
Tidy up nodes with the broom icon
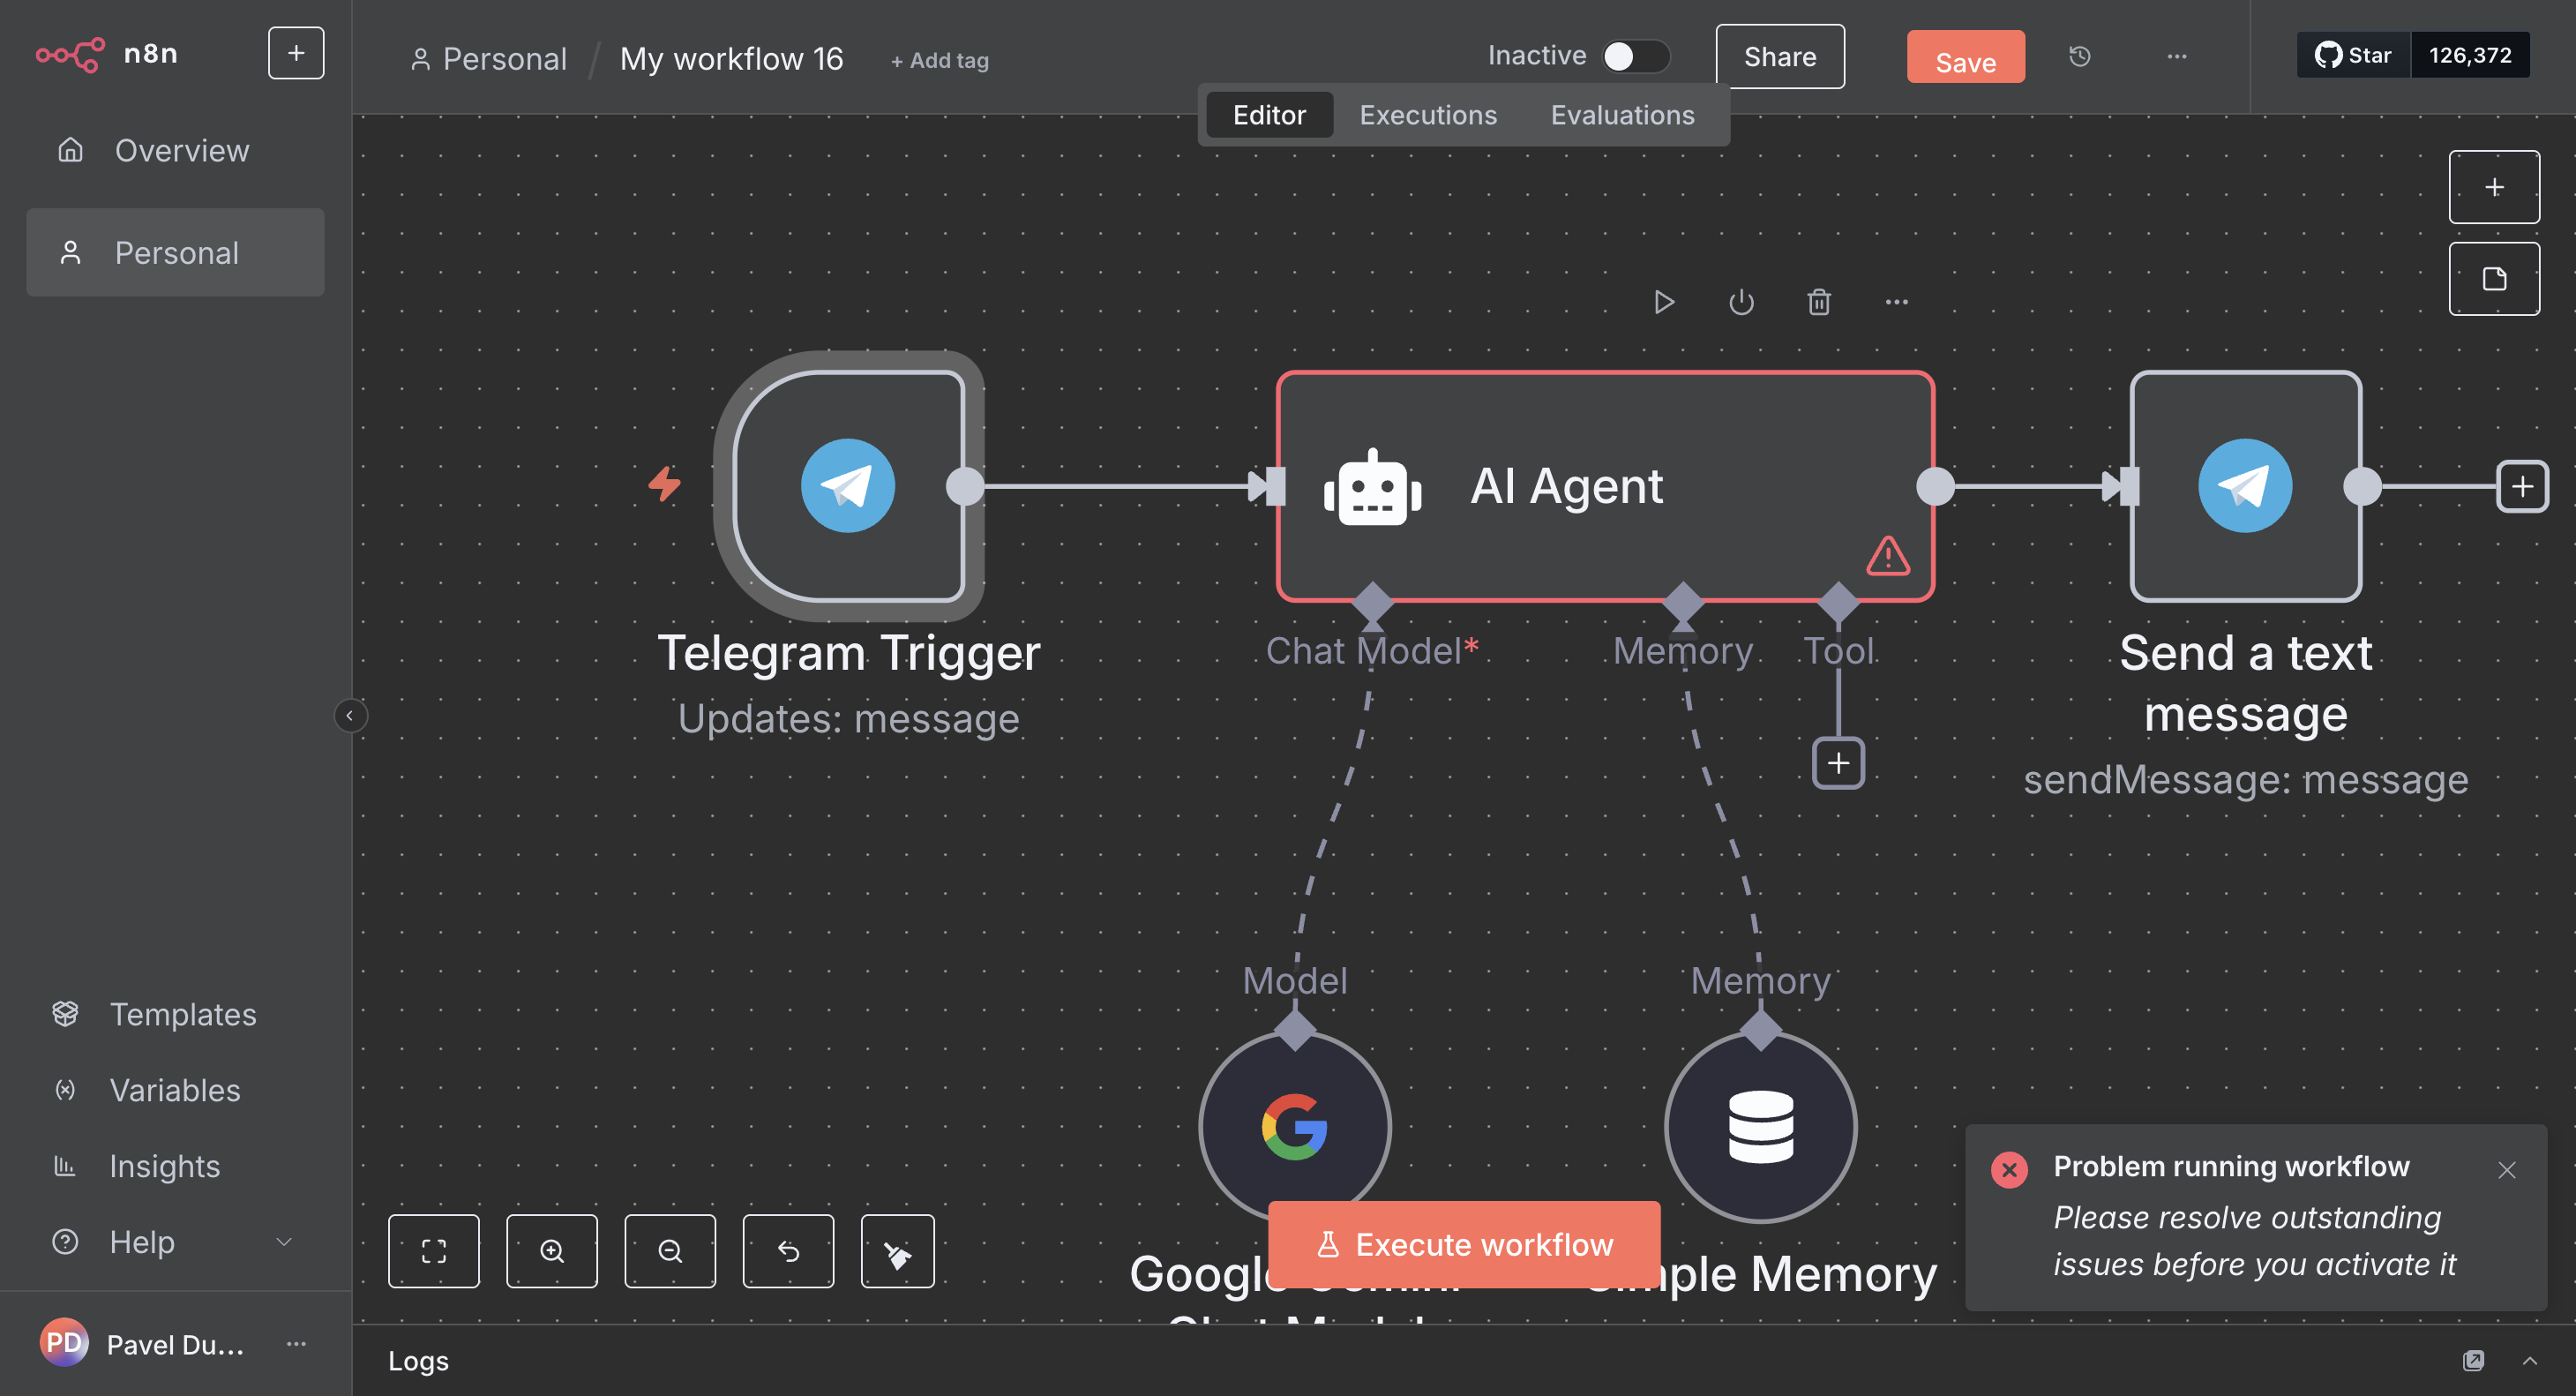coord(897,1251)
